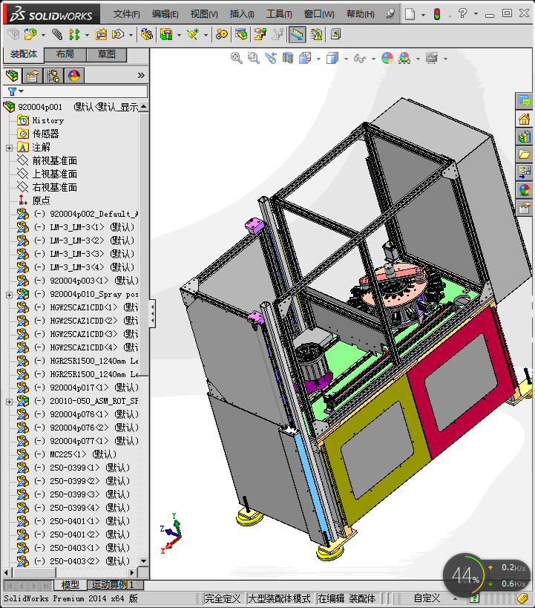Open the 文件(F) menu
Viewport: 535px width, 608px height.
[126, 14]
